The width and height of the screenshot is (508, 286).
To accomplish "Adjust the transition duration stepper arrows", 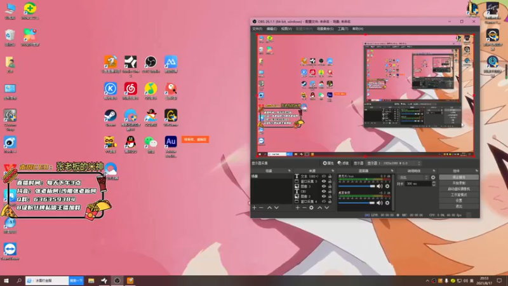I will (x=434, y=184).
